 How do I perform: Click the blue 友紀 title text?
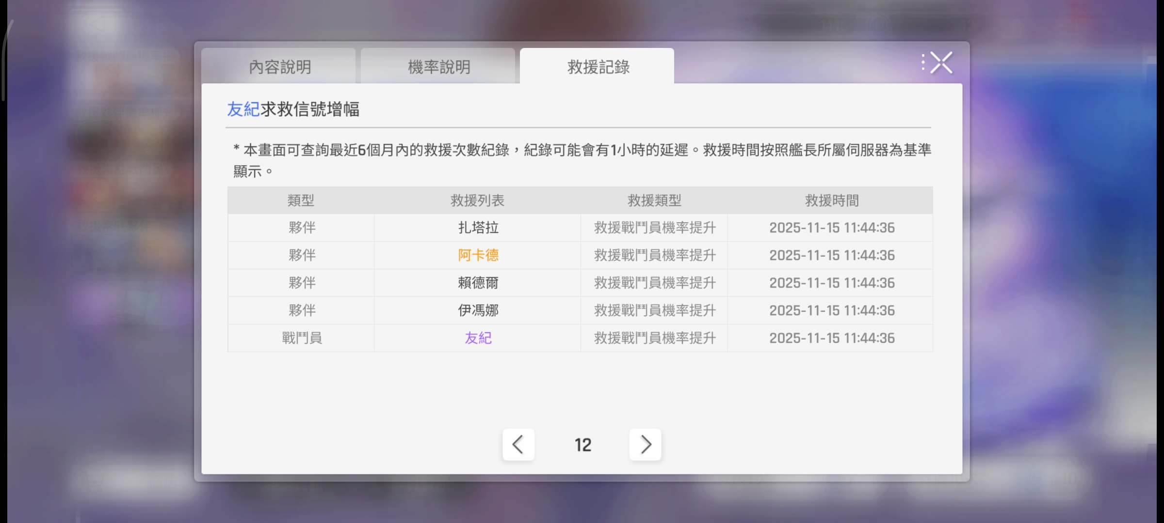click(243, 109)
